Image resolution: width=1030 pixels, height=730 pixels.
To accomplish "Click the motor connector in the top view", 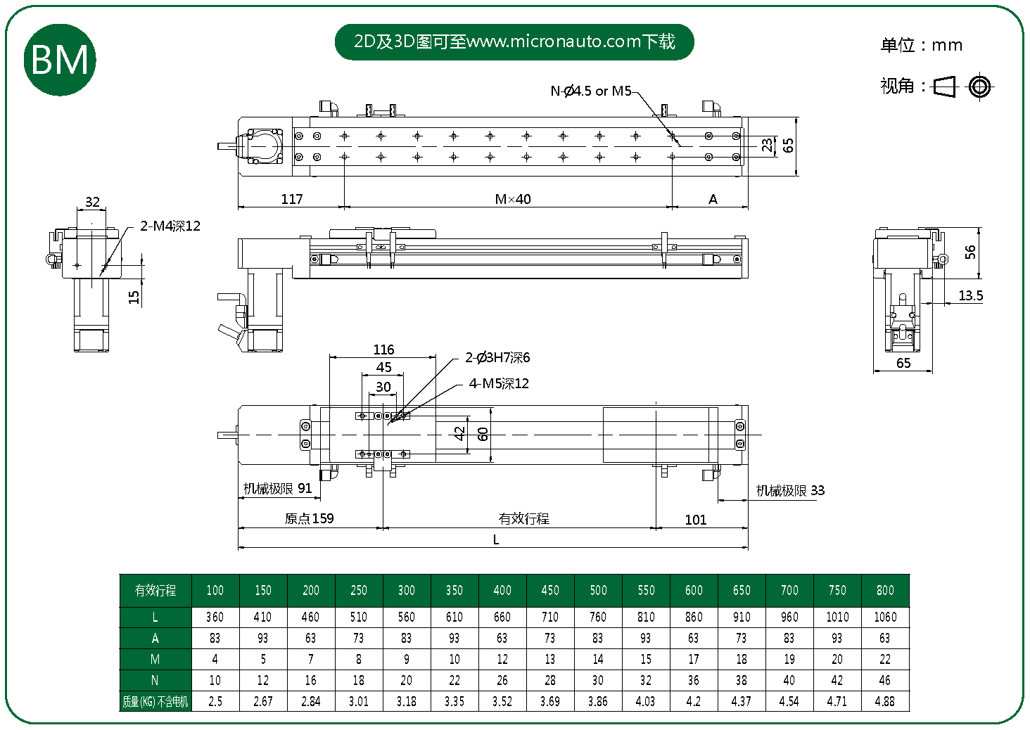I will pyautogui.click(x=264, y=146).
